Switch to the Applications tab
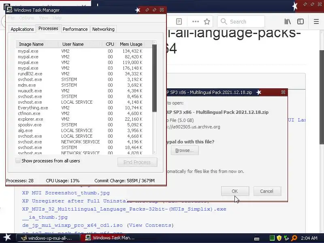 (x=22, y=29)
